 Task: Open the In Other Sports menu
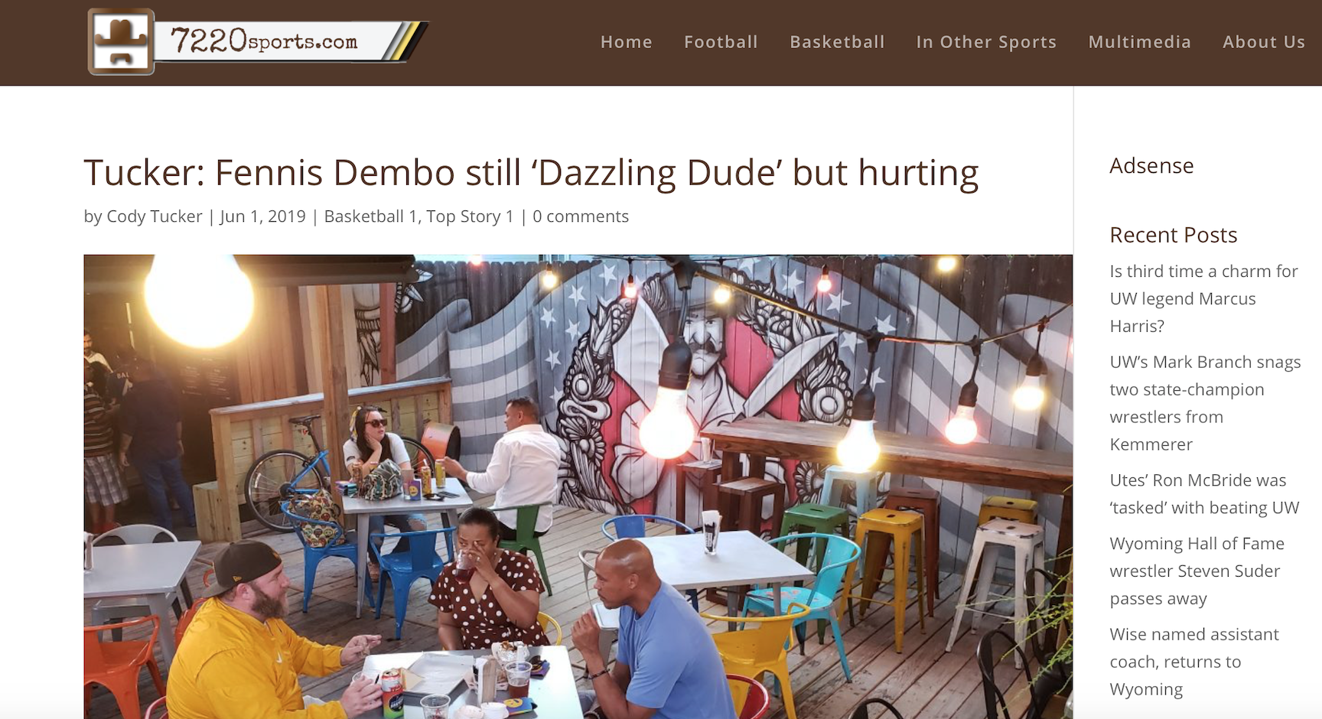[986, 42]
